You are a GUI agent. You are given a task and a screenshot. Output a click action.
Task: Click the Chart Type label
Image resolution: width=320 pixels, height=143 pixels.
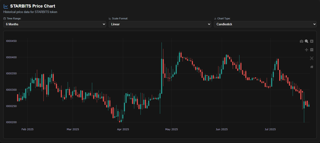224,18
